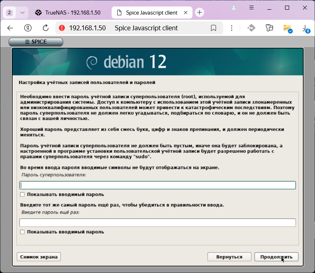This screenshot has height=273, width=315.
Task: Open the downloads icon with badge 8
Action: (x=306, y=29)
